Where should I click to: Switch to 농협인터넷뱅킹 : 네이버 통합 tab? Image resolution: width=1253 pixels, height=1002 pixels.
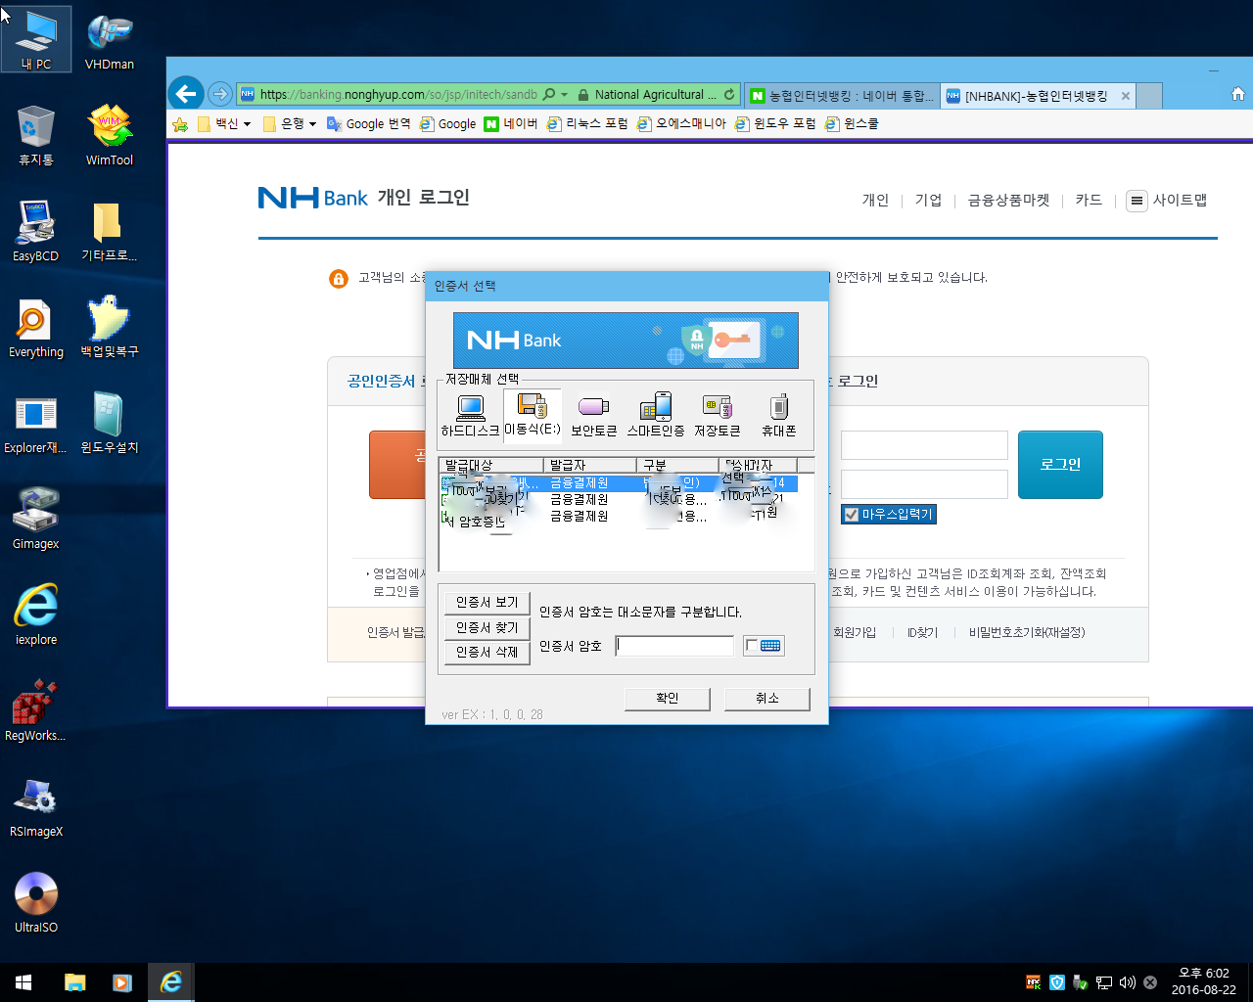[842, 96]
